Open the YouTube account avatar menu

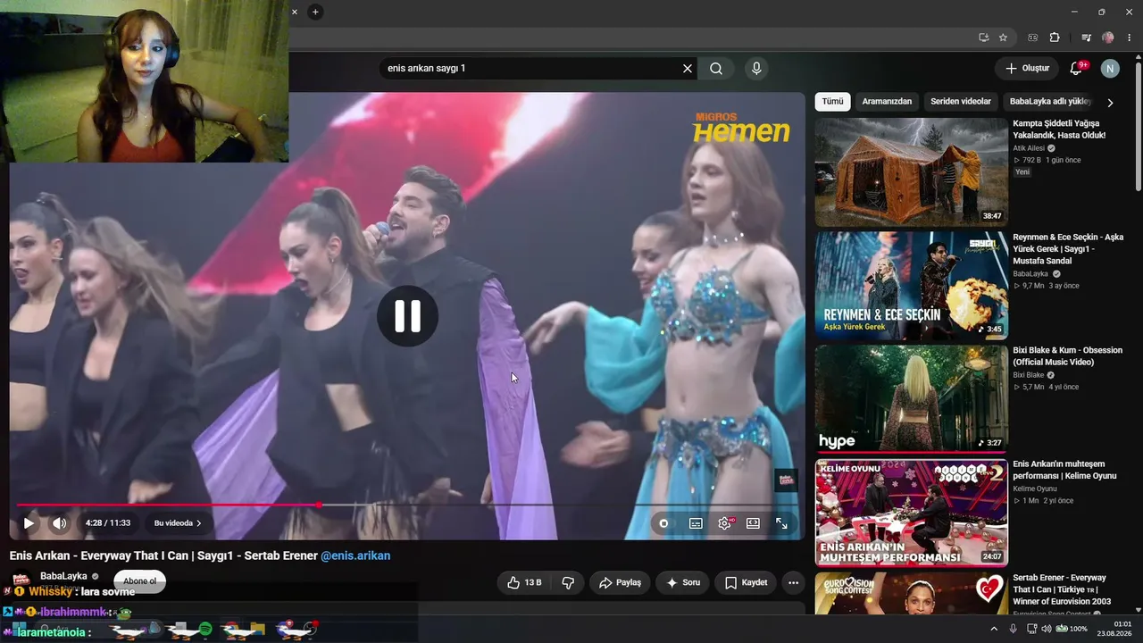(1110, 69)
